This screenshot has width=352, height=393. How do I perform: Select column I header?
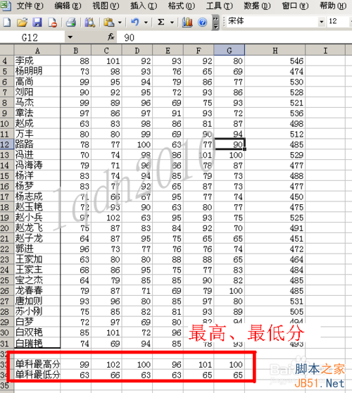(x=325, y=51)
